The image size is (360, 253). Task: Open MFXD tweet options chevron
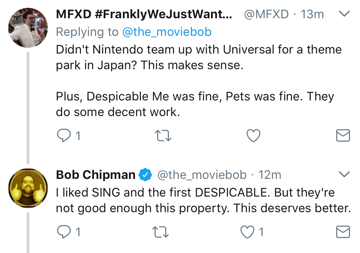(345, 13)
